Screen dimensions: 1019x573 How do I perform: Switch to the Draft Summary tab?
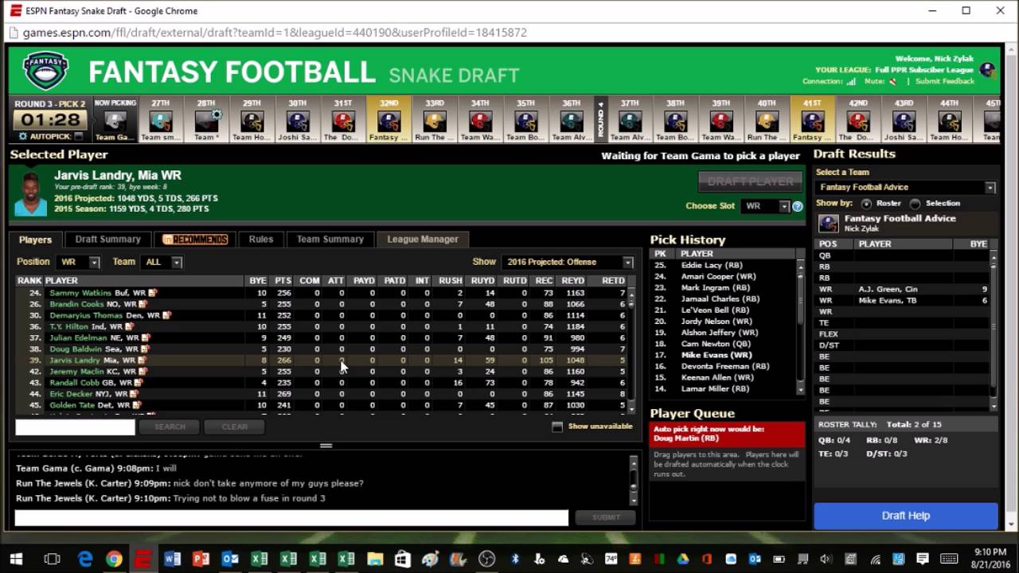[107, 239]
